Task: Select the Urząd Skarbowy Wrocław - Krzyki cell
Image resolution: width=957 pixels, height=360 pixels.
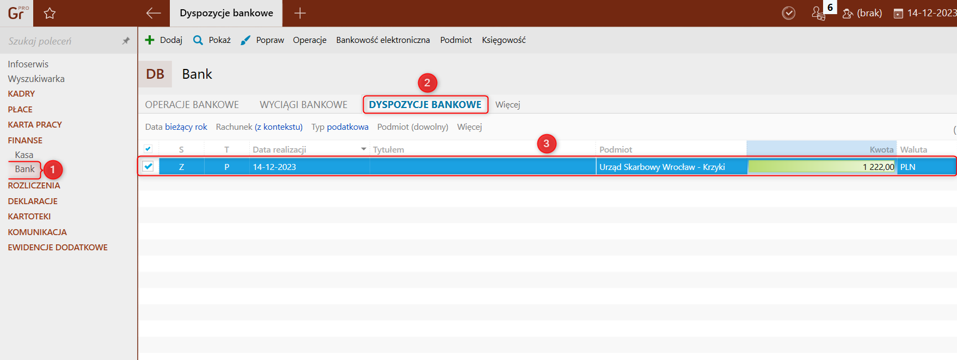Action: [x=671, y=167]
